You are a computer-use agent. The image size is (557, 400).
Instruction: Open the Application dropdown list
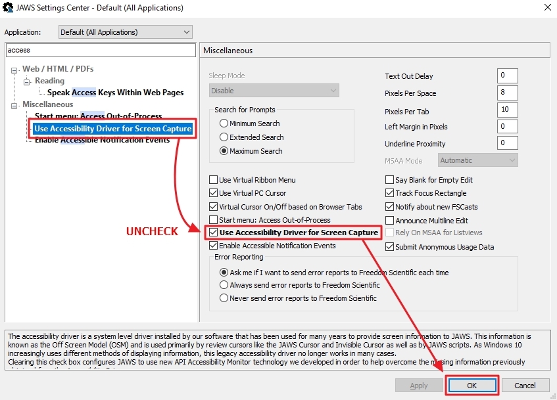pos(126,32)
